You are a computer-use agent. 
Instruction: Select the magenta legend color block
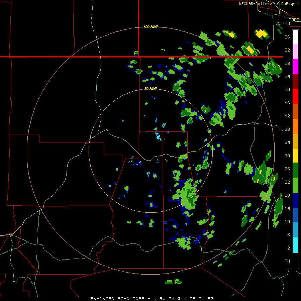pos(295,67)
